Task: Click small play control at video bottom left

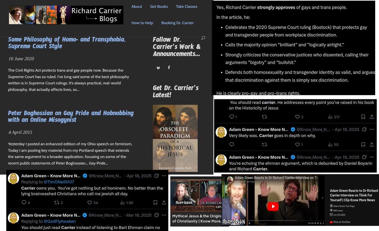Action: [250, 223]
